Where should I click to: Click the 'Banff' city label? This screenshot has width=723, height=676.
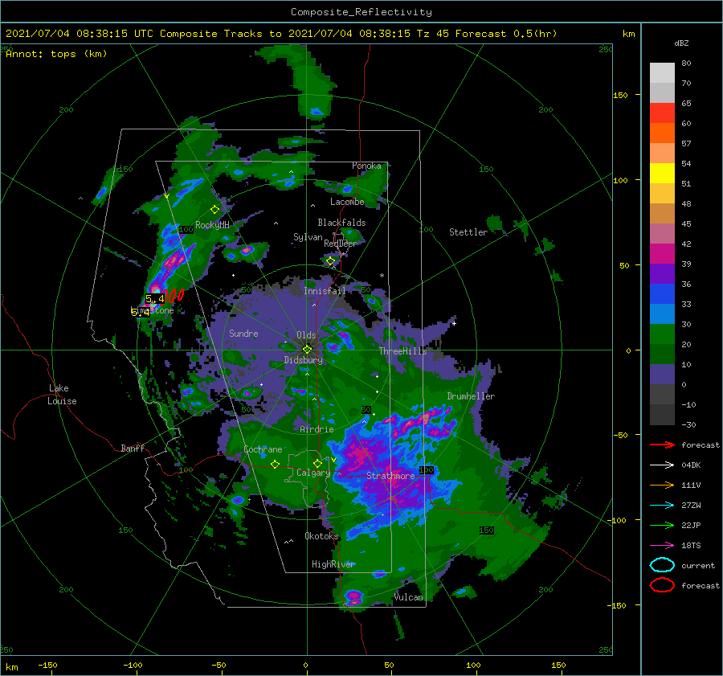click(133, 448)
